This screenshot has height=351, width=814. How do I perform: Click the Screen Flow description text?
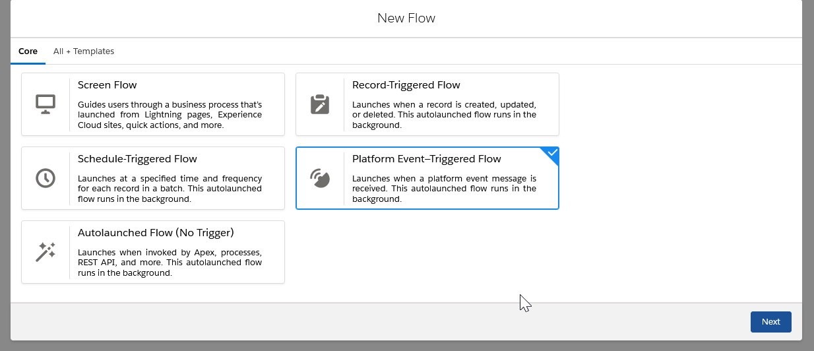coord(170,115)
